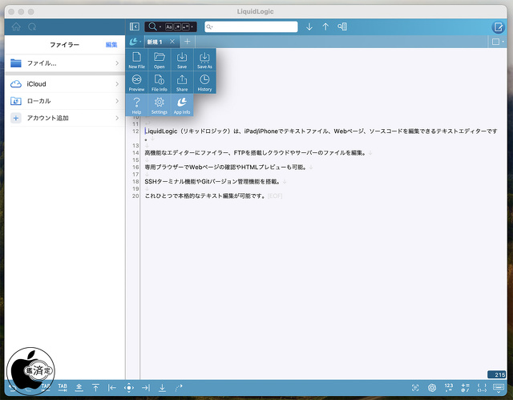
Task: Insert a tab with the TAB forward icon
Action: click(x=63, y=387)
